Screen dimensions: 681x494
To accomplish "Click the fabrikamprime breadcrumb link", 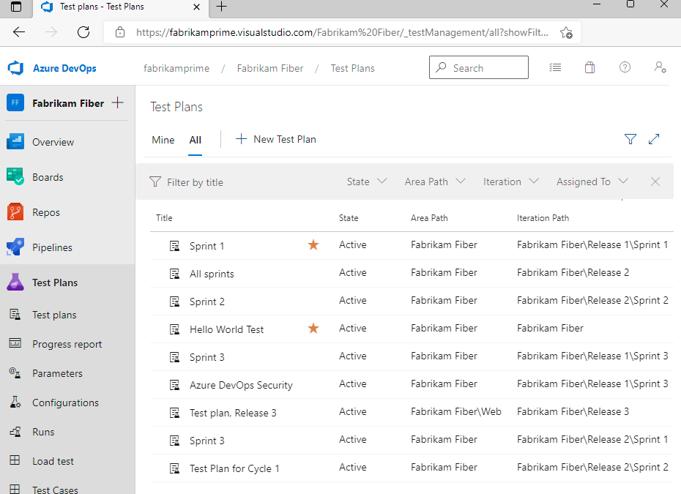I will pos(176,68).
